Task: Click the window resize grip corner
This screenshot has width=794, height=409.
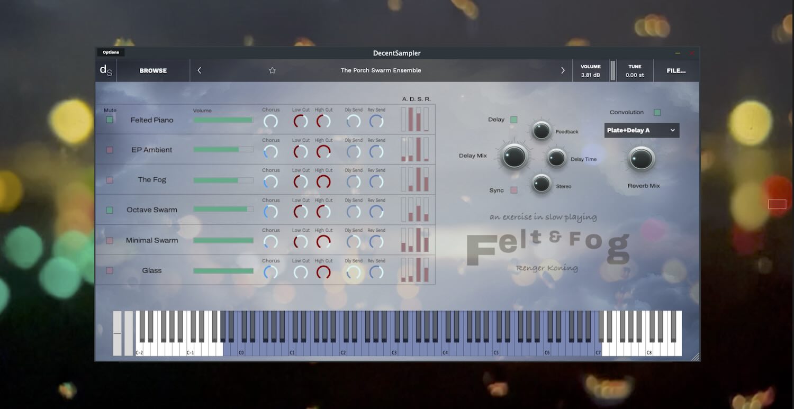Action: 695,357
